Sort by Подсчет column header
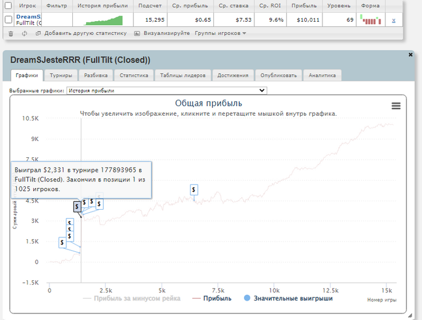This screenshot has height=320, width=422. point(150,5)
